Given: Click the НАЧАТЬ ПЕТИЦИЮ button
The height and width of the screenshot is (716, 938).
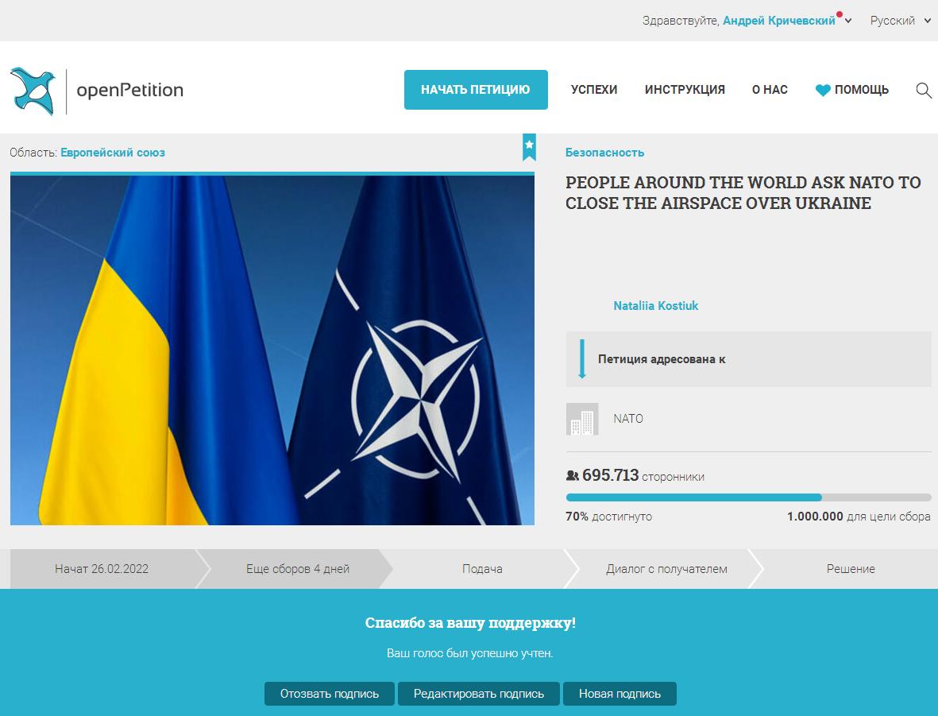Looking at the screenshot, I should (x=476, y=90).
